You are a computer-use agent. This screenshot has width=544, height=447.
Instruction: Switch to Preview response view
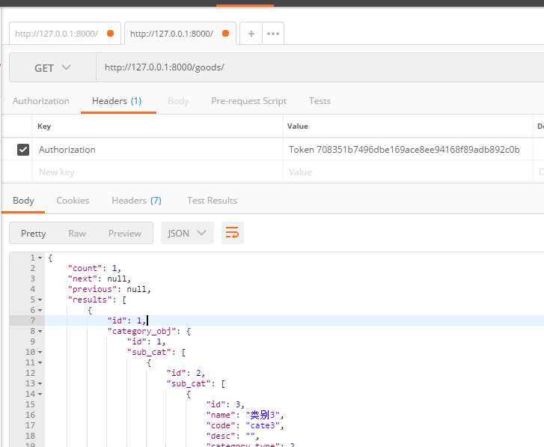[124, 233]
